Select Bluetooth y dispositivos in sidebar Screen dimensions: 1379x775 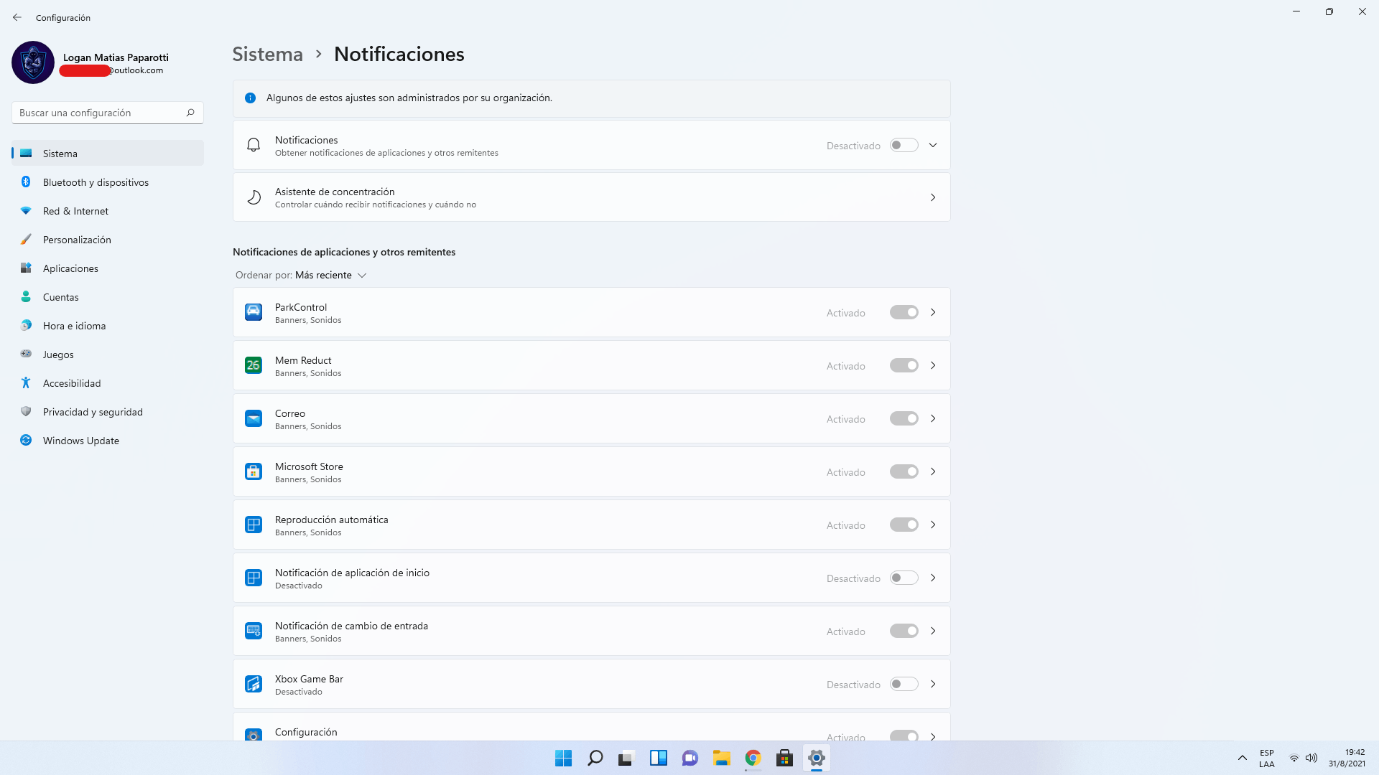coord(96,182)
